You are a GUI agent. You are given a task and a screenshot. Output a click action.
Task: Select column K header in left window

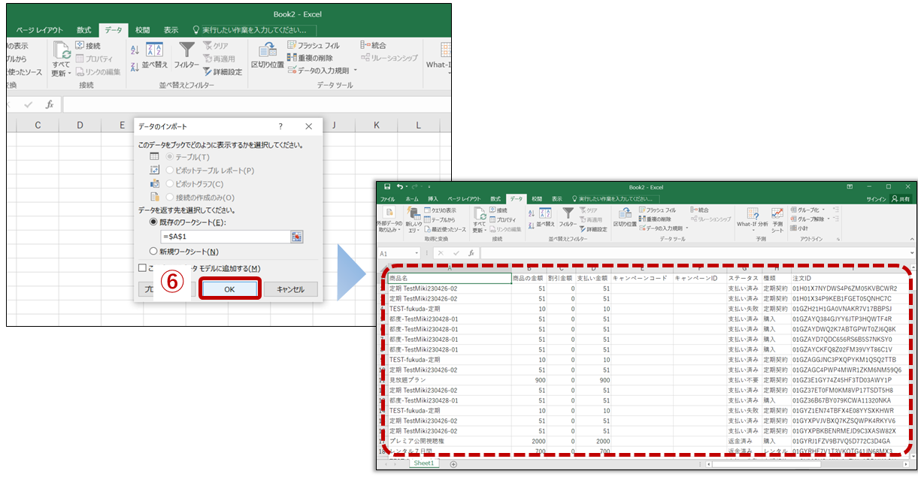click(x=376, y=125)
